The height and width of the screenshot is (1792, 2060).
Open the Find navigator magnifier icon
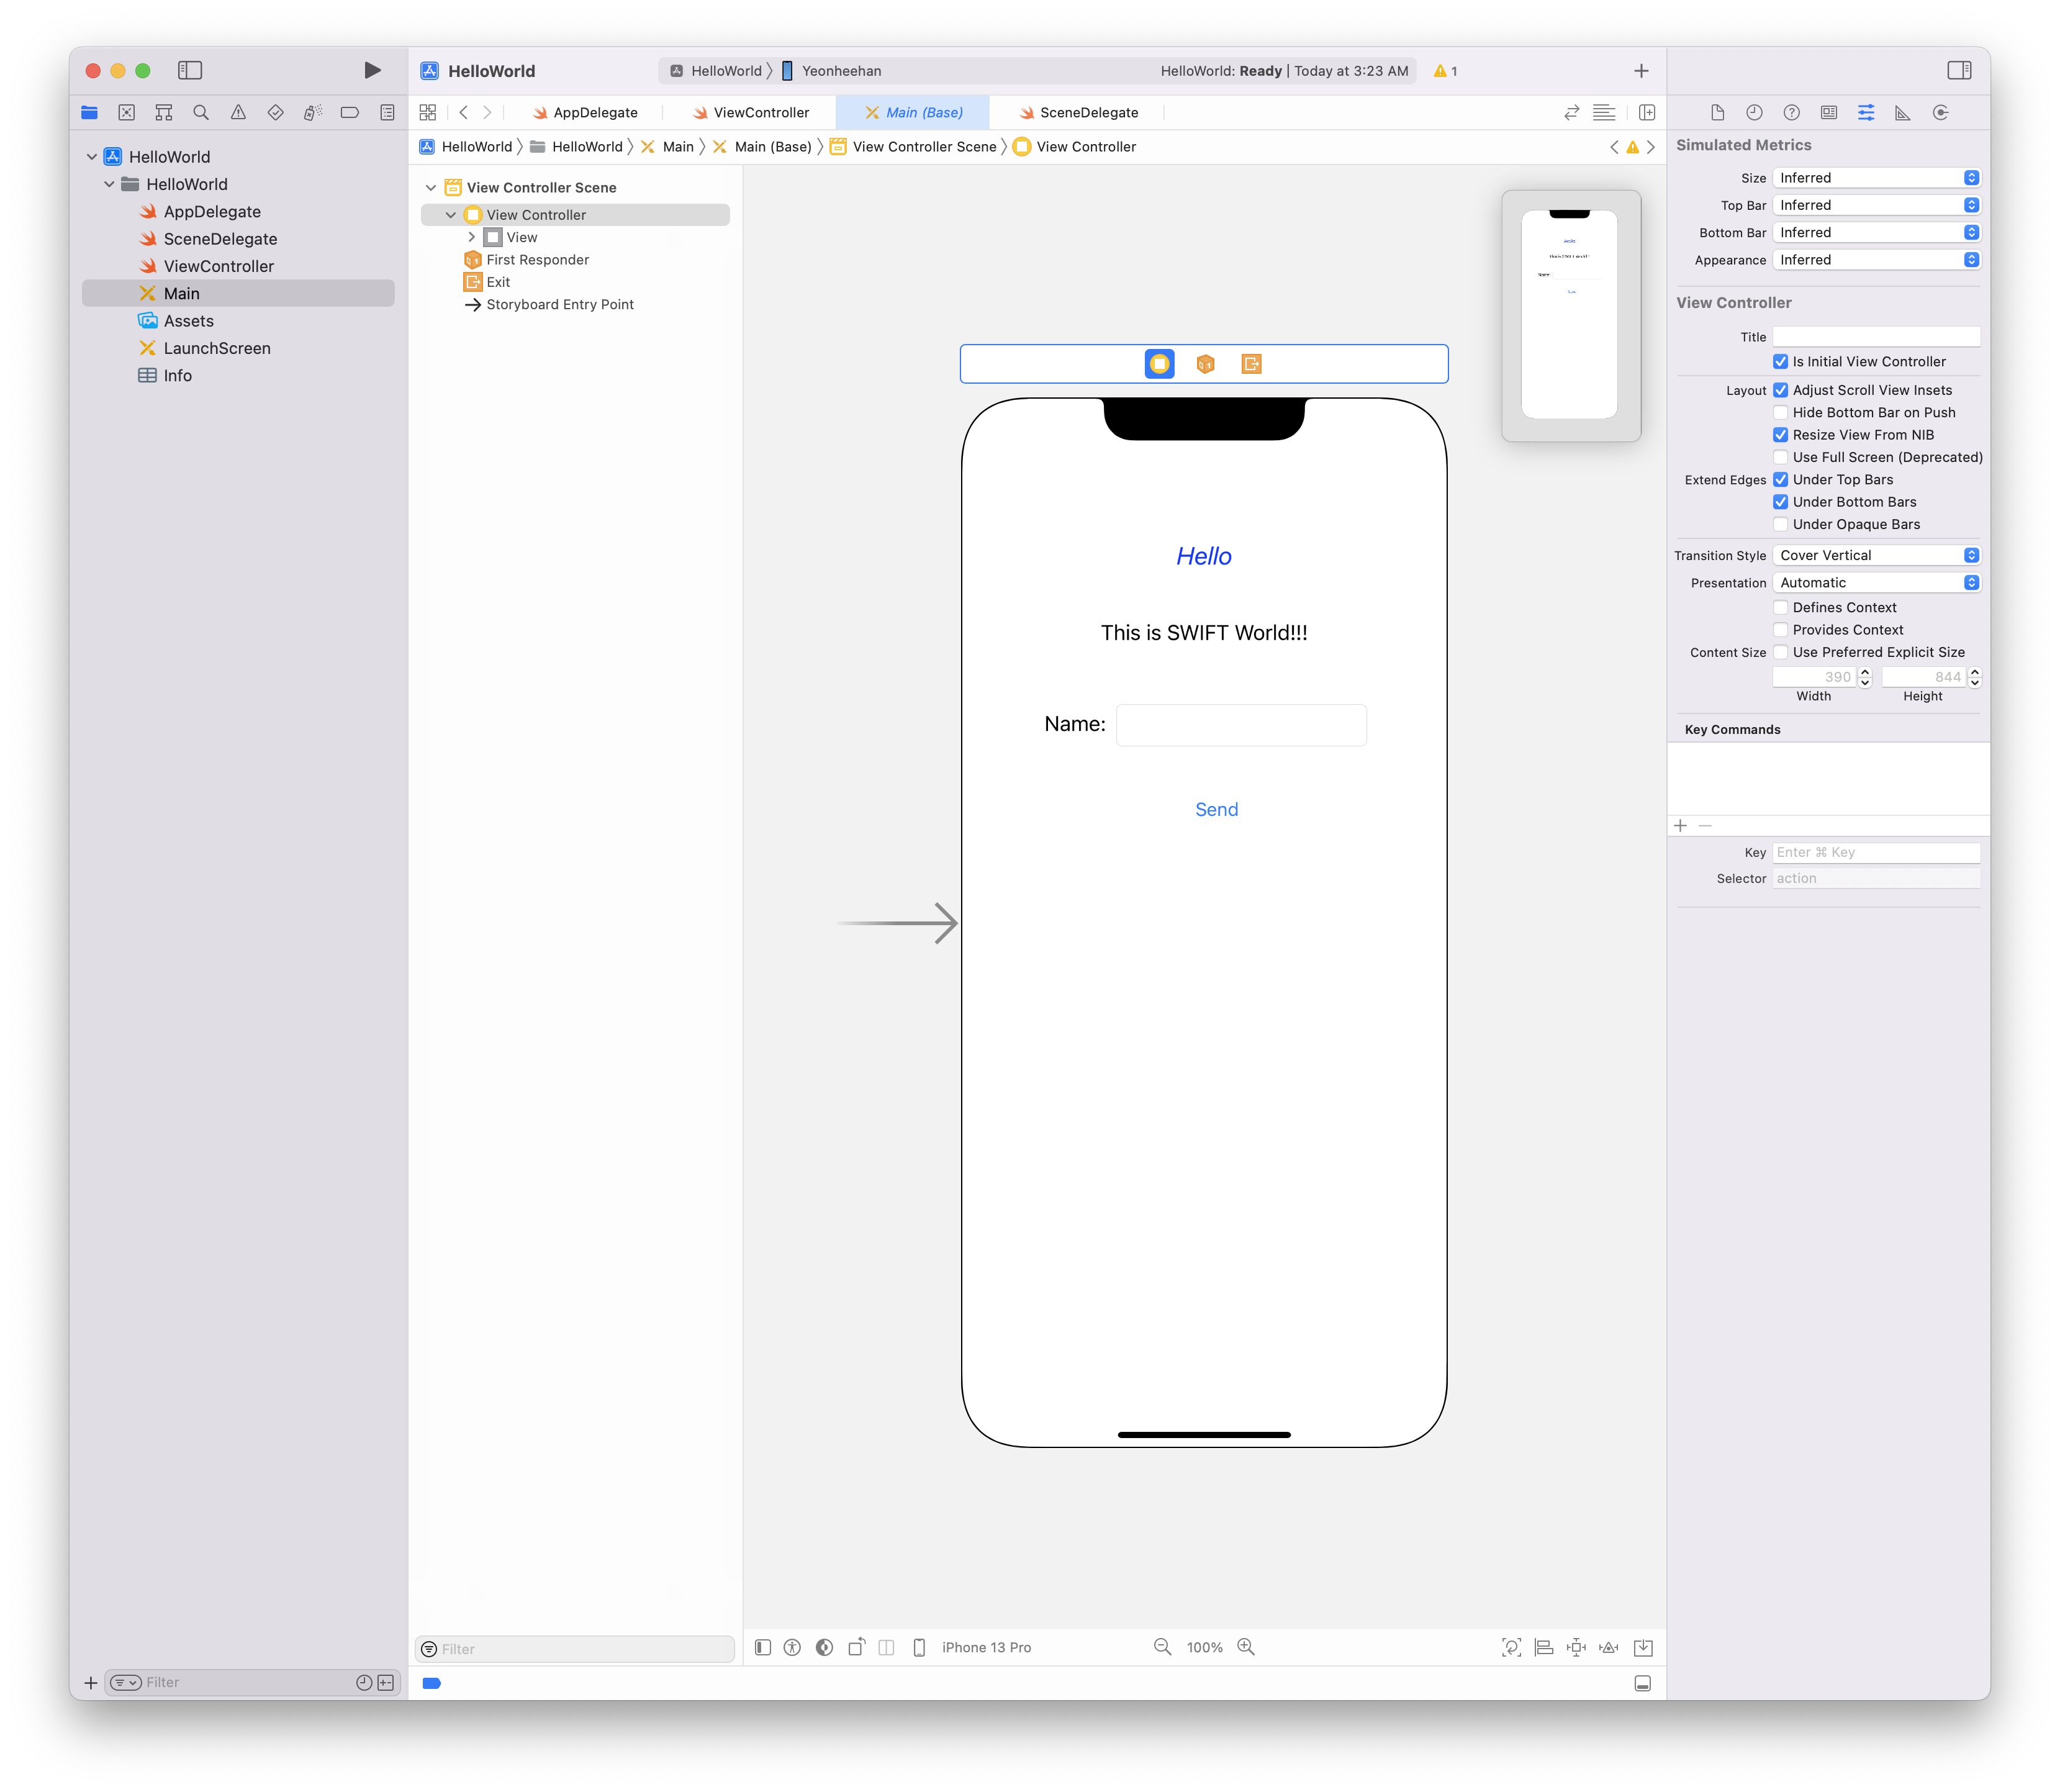pyautogui.click(x=201, y=112)
